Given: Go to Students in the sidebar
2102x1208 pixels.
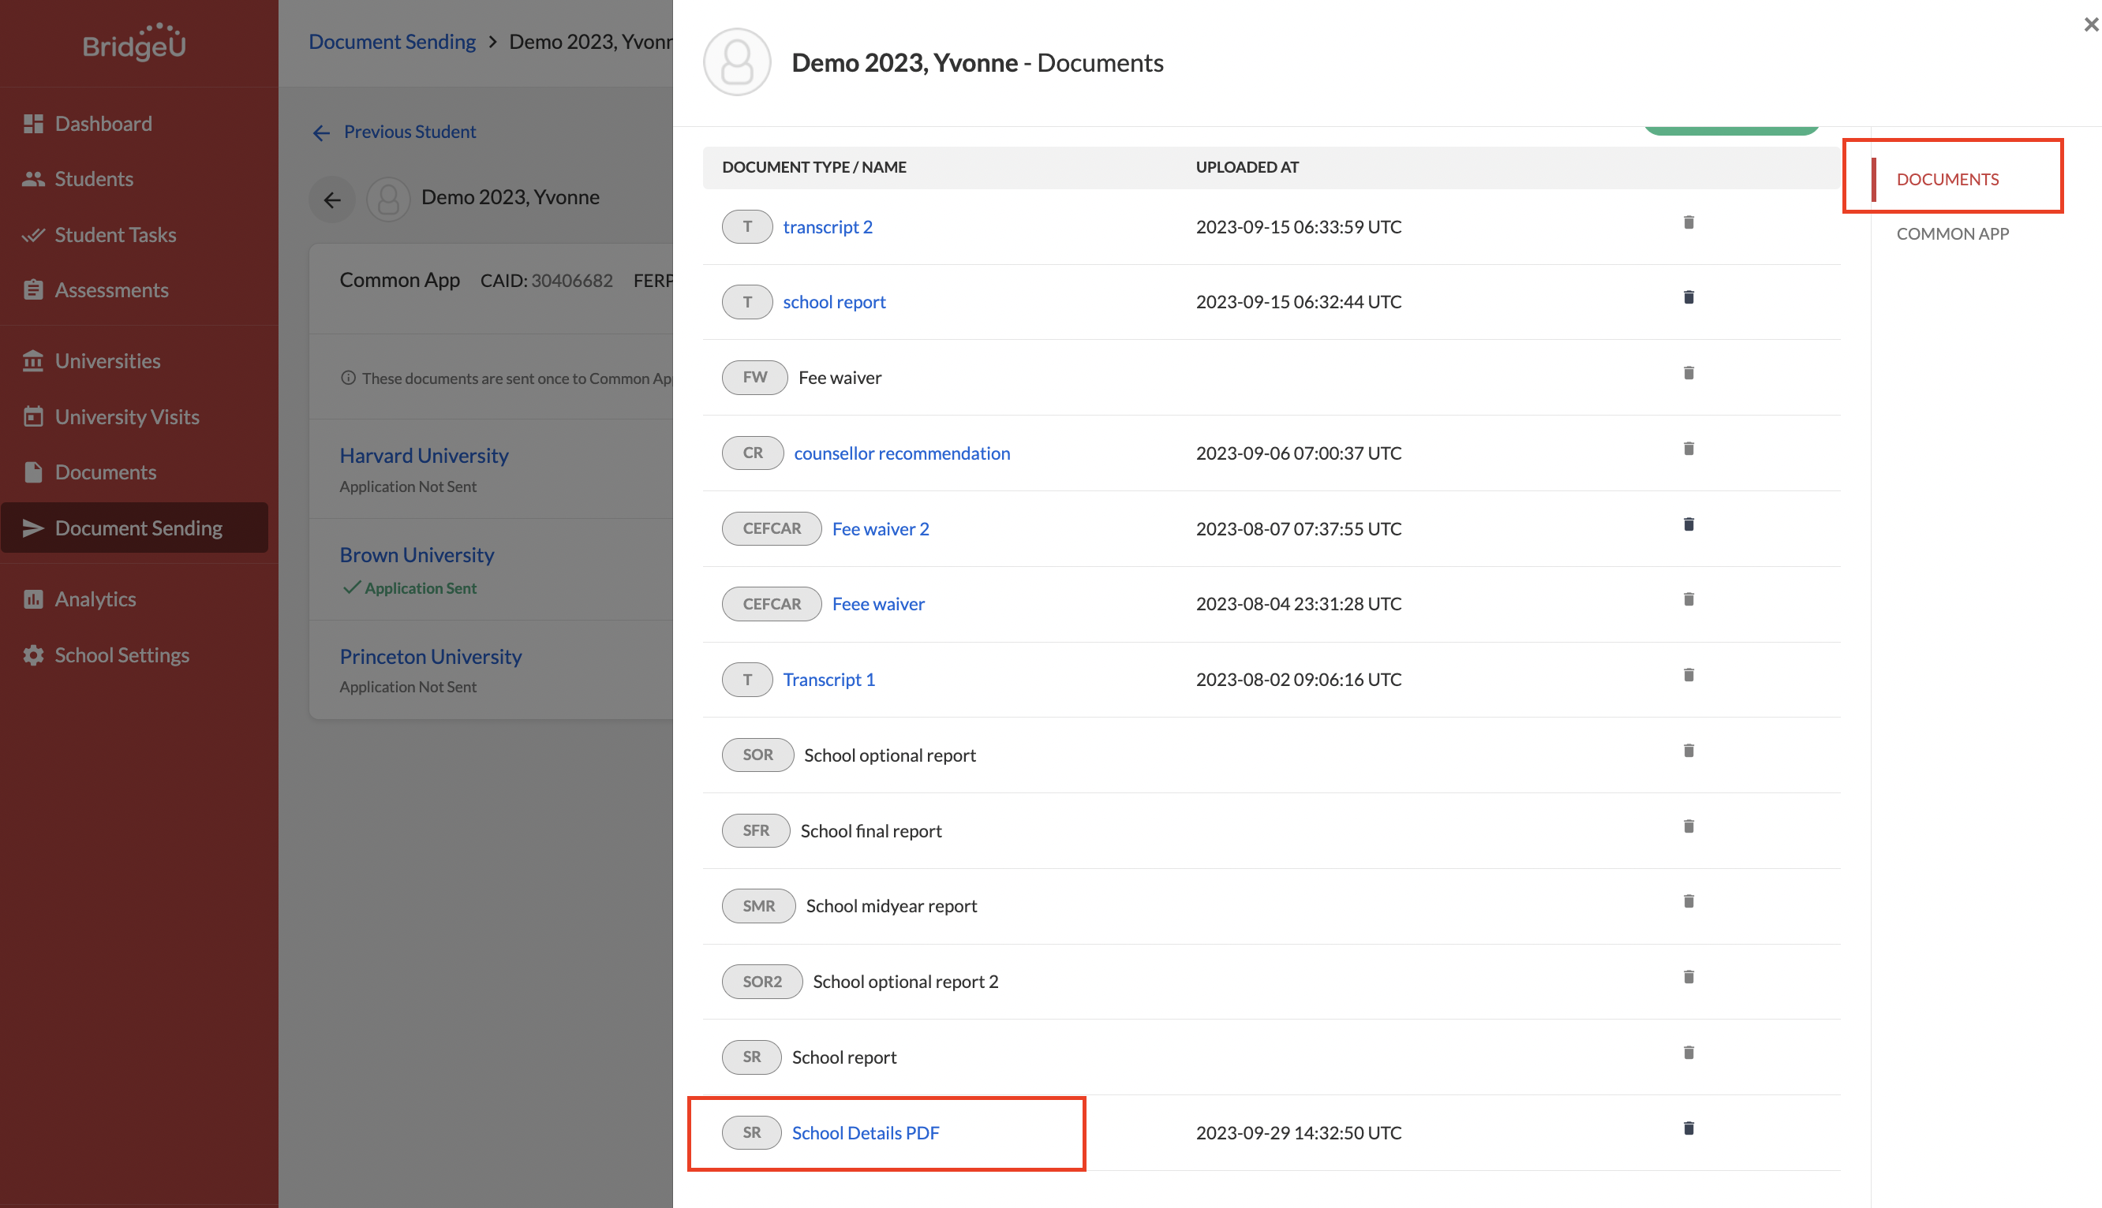Looking at the screenshot, I should click(x=78, y=179).
